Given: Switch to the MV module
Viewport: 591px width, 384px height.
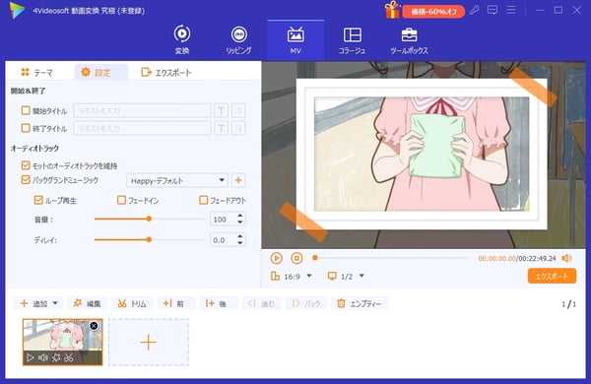Looking at the screenshot, I should point(295,40).
